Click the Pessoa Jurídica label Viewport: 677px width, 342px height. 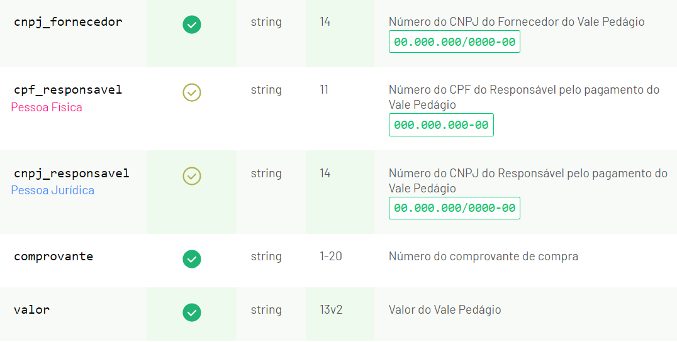(x=53, y=190)
